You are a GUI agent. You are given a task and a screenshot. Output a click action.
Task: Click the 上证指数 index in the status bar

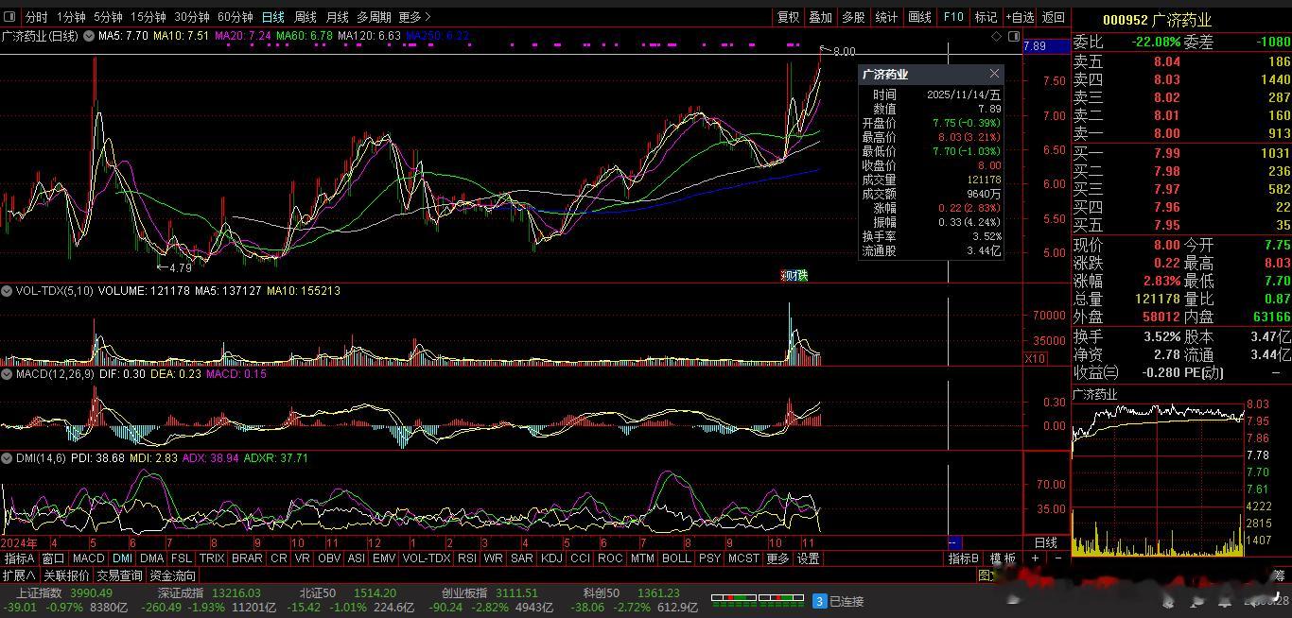pyautogui.click(x=39, y=592)
